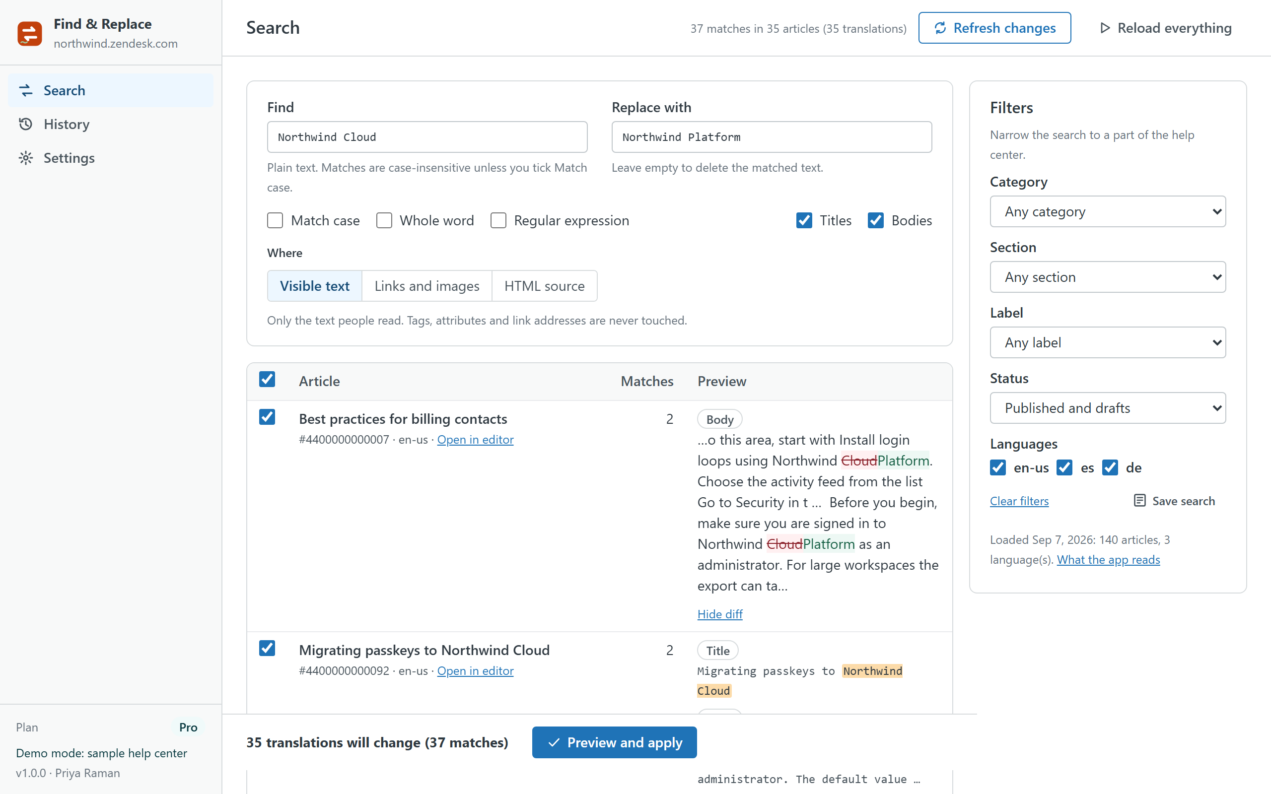
Task: Deselect Best practices for billing contacts row
Action: tap(267, 417)
